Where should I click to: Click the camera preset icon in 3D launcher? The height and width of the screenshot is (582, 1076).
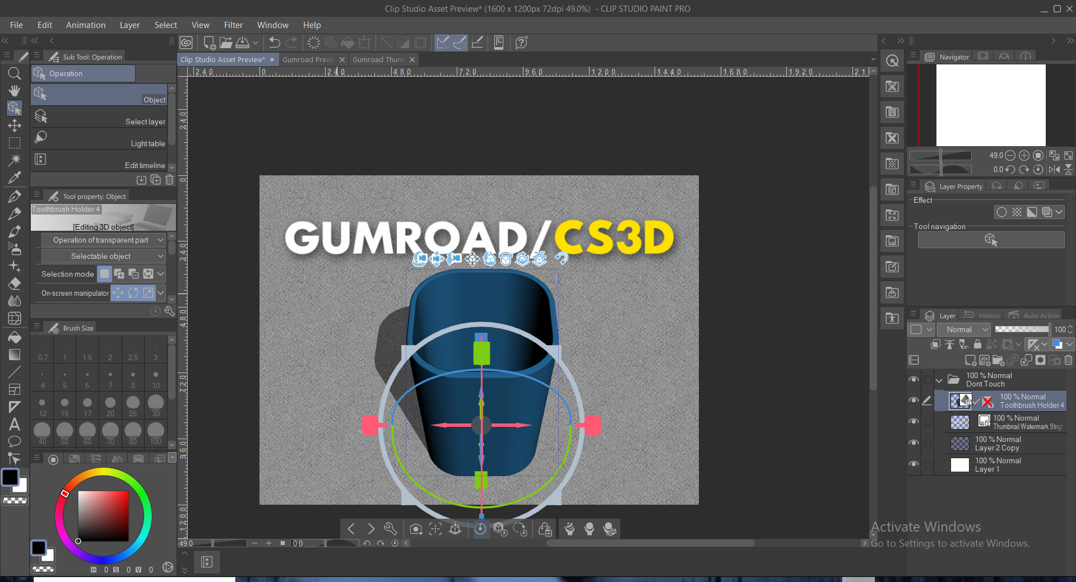click(x=416, y=529)
